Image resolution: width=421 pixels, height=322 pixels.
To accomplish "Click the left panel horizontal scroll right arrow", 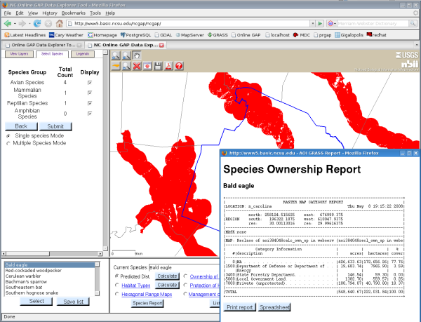I will 100,253.
